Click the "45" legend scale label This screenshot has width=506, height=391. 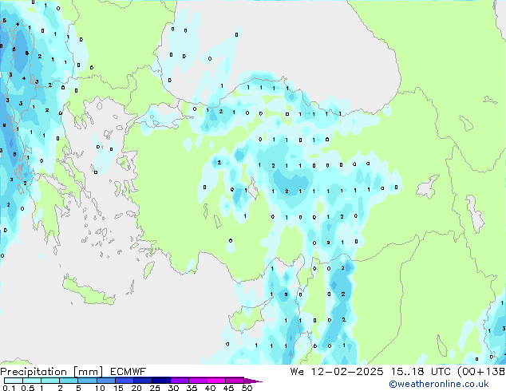tap(228, 388)
